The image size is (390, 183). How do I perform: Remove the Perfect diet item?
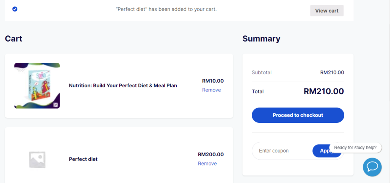coord(207,164)
